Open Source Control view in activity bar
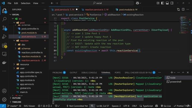Screen dimensions: 192x108 (4, 28)
